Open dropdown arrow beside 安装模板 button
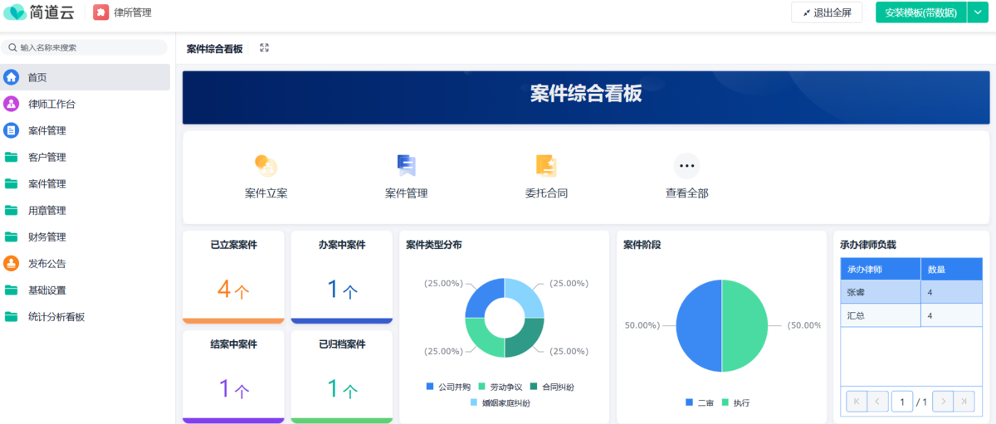Screen dimensions: 996x424 [977, 12]
